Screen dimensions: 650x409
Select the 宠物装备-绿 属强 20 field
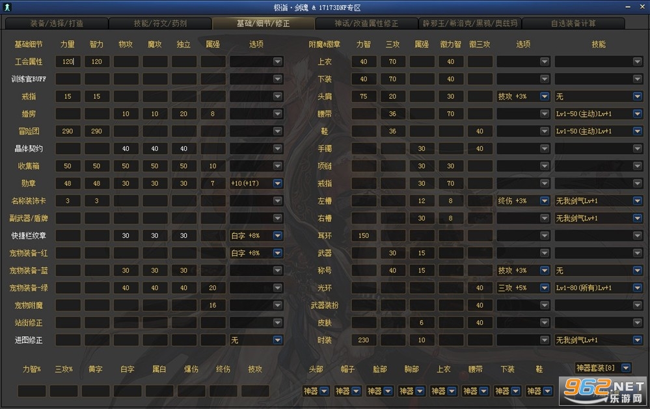click(213, 288)
